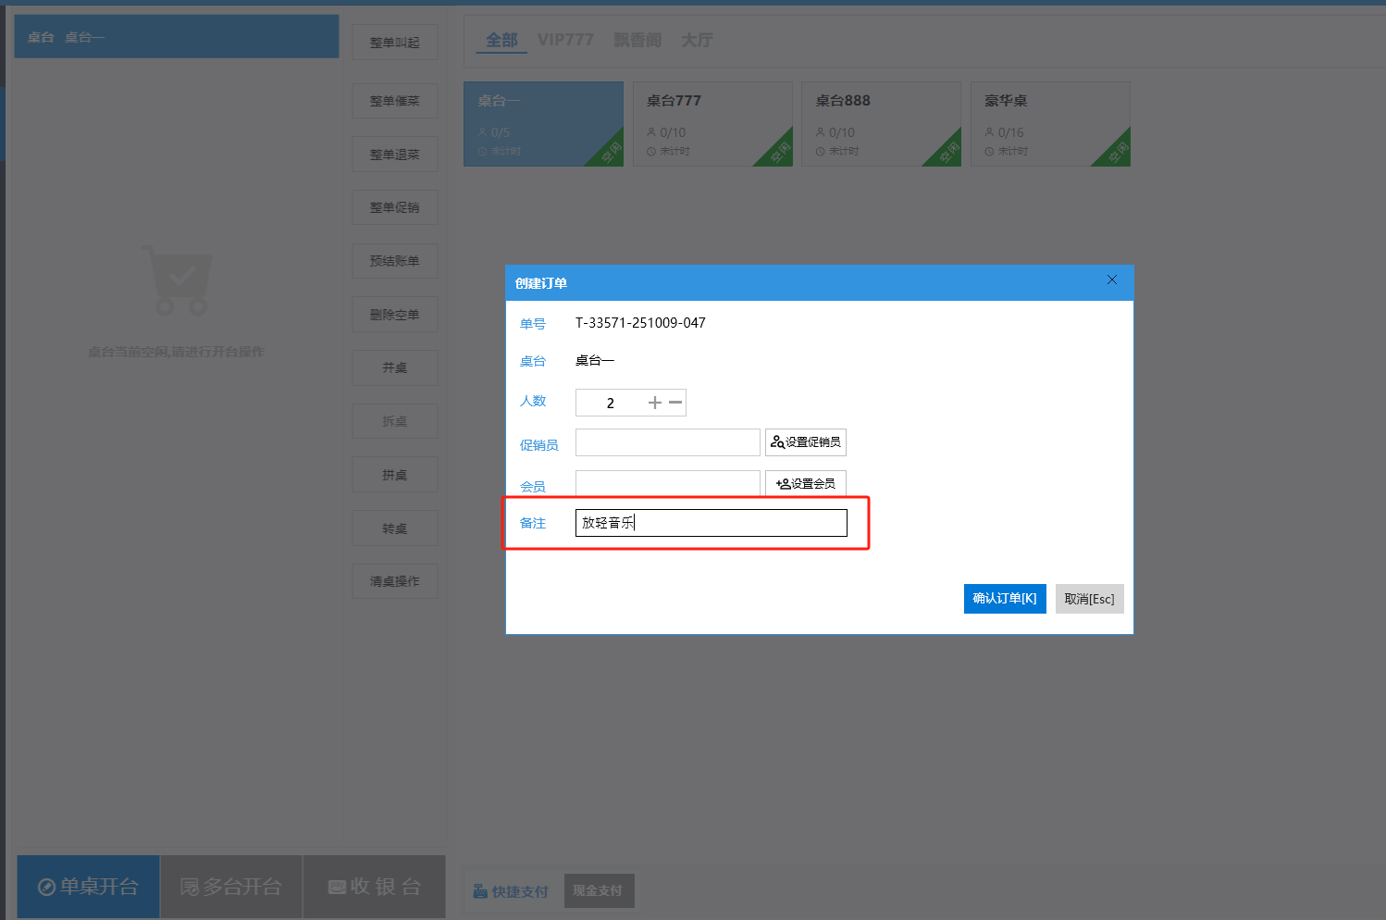Viewport: 1386px width, 920px height.
Task: Select the 全部 tab
Action: pyautogui.click(x=501, y=40)
